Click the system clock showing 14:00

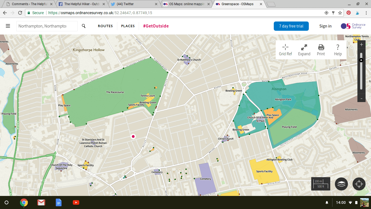tap(341, 202)
